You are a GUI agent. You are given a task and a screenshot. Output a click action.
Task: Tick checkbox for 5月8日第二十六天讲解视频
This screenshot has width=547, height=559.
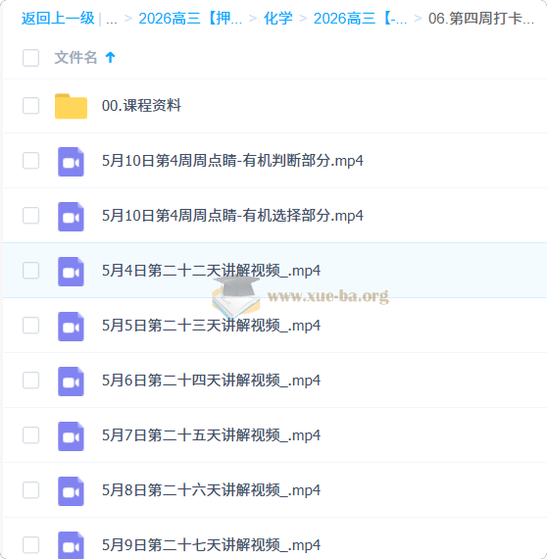[31, 489]
